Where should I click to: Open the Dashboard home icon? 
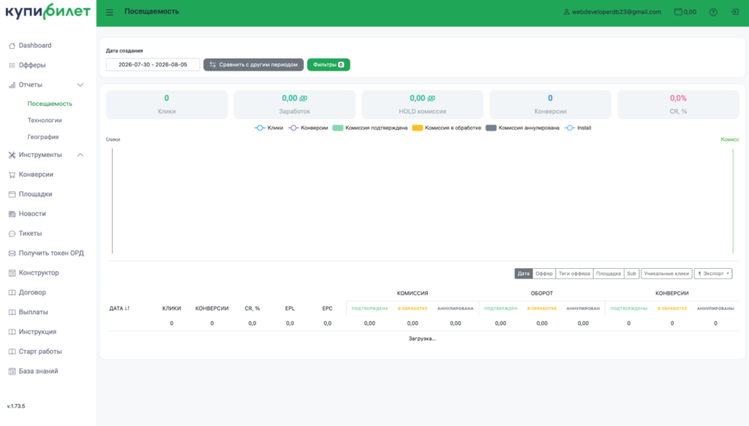coord(12,46)
